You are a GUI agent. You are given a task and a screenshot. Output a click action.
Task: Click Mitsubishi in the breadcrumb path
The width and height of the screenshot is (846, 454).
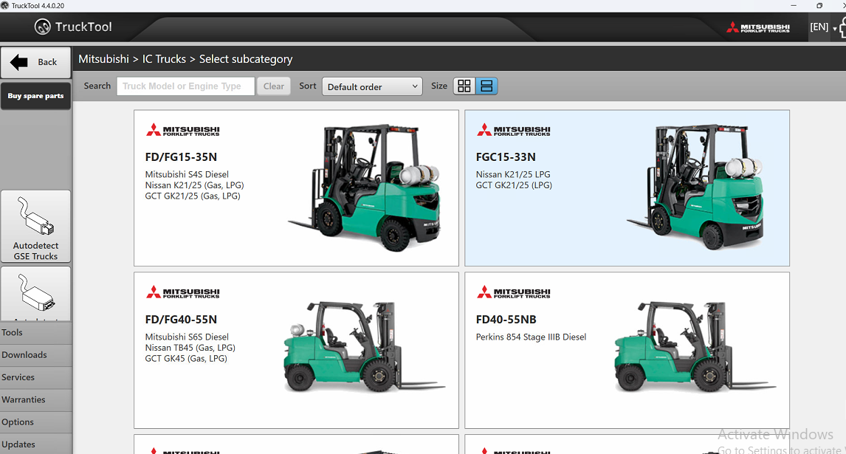pyautogui.click(x=103, y=59)
